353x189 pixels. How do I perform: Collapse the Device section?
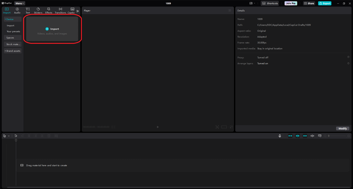13,19
